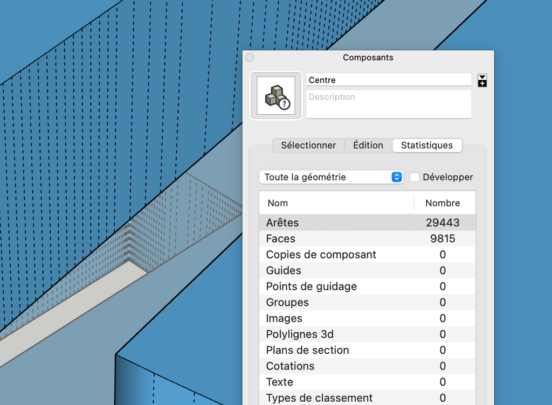Viewport: 552px width, 405px height.
Task: Select the Faces row
Action: tap(367, 239)
